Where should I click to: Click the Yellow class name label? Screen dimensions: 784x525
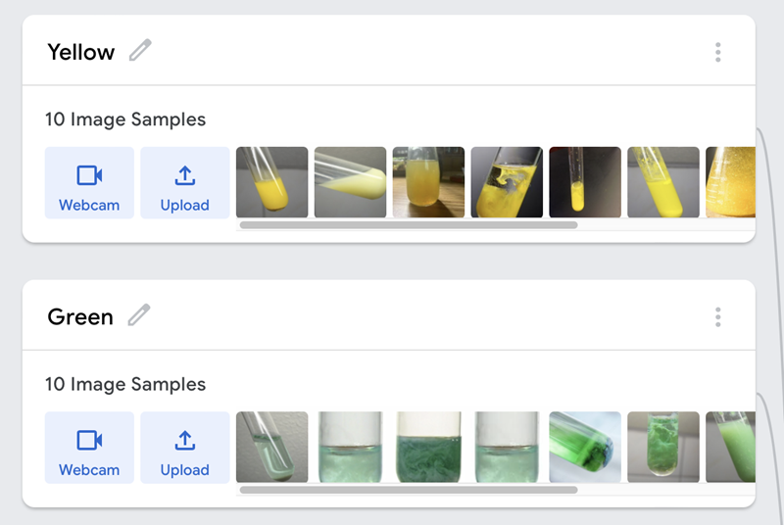pos(80,52)
